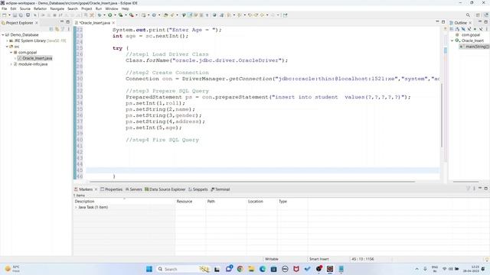Open the Open Perspective toolbar icon

click(x=478, y=15)
